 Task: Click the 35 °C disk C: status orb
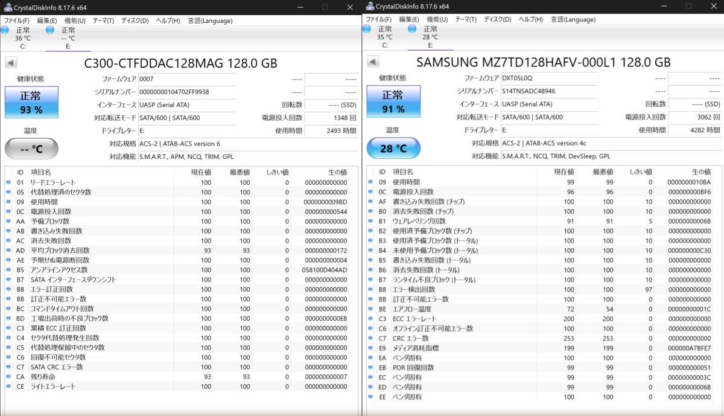[x=366, y=29]
